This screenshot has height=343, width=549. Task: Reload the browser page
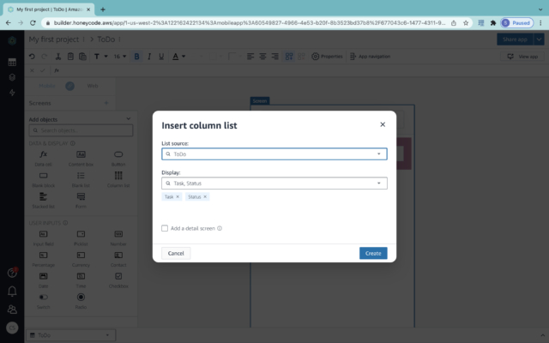[33, 23]
